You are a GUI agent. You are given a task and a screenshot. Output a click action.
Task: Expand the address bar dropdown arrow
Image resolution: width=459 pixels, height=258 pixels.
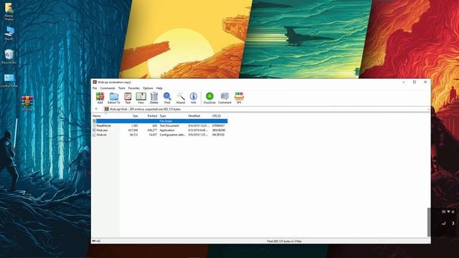tap(428, 109)
